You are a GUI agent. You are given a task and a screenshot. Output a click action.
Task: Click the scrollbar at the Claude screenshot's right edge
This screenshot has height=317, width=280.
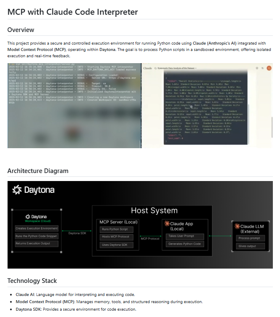(272, 127)
